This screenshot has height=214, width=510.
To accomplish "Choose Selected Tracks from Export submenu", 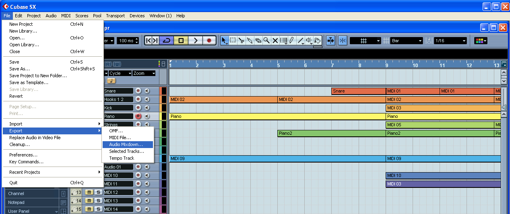I will [128, 151].
